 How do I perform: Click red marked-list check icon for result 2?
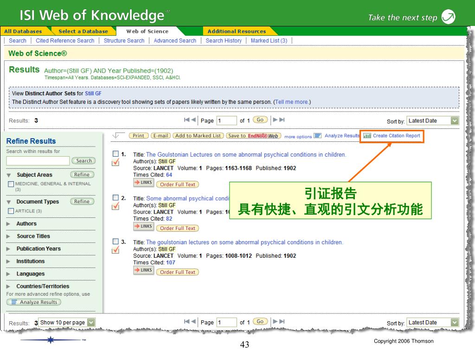pos(116,206)
